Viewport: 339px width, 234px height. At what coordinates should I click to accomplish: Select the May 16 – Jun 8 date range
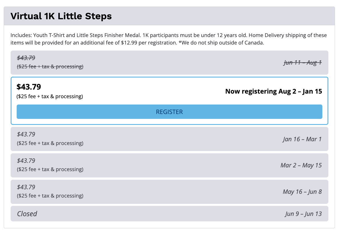click(x=302, y=192)
